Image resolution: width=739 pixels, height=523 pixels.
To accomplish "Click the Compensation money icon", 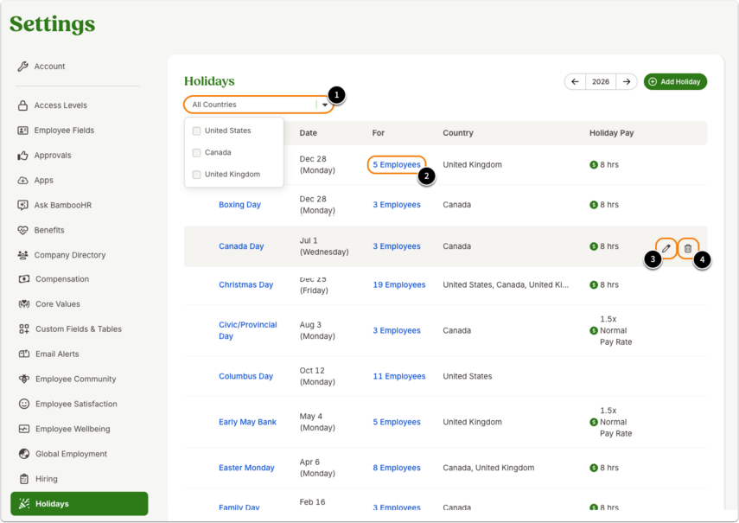I will [x=24, y=279].
